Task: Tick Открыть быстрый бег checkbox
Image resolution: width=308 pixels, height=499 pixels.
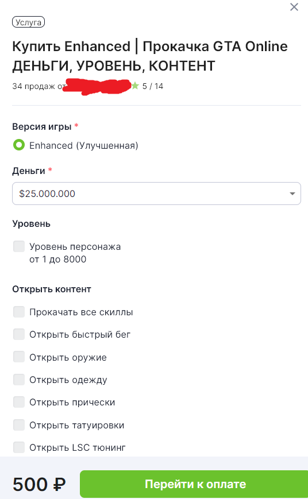Action: point(19,334)
